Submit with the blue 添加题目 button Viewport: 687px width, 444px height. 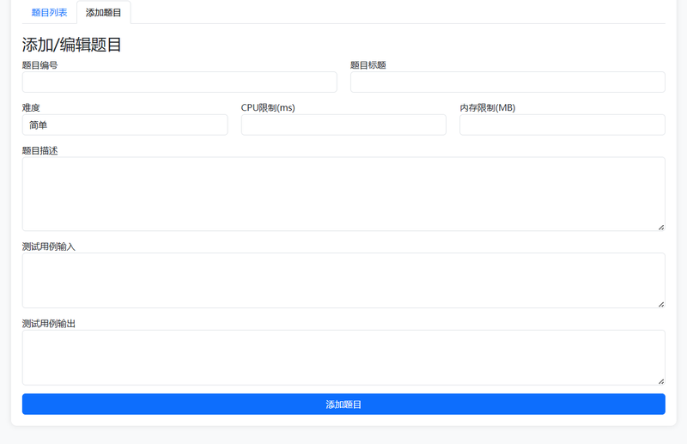pos(343,404)
